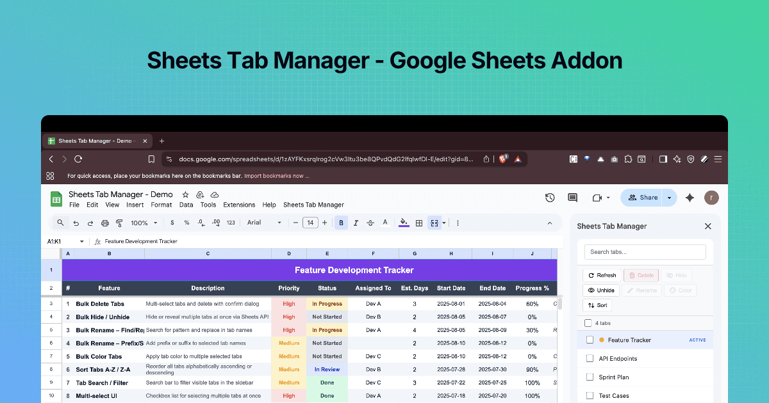Click the Search tabs input field
769x403 pixels.
(x=645, y=252)
